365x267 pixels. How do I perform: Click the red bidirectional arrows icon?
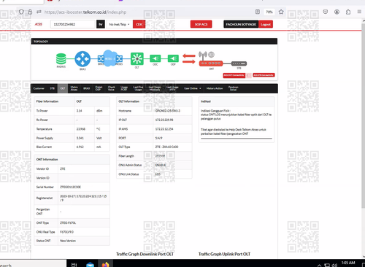tap(189, 58)
